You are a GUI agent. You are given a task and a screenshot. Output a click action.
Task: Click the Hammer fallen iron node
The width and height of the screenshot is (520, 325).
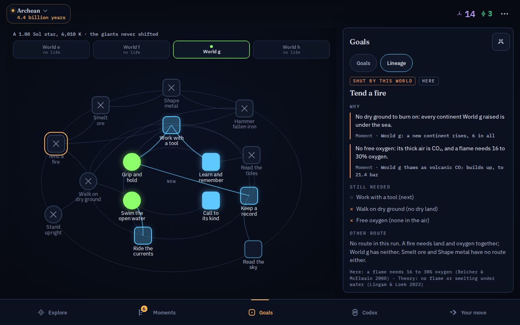(x=245, y=108)
